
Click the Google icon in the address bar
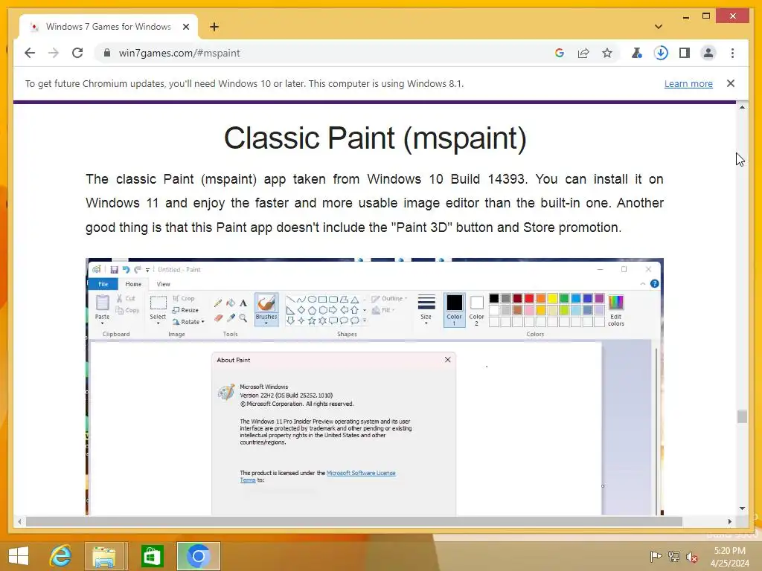pyautogui.click(x=560, y=53)
